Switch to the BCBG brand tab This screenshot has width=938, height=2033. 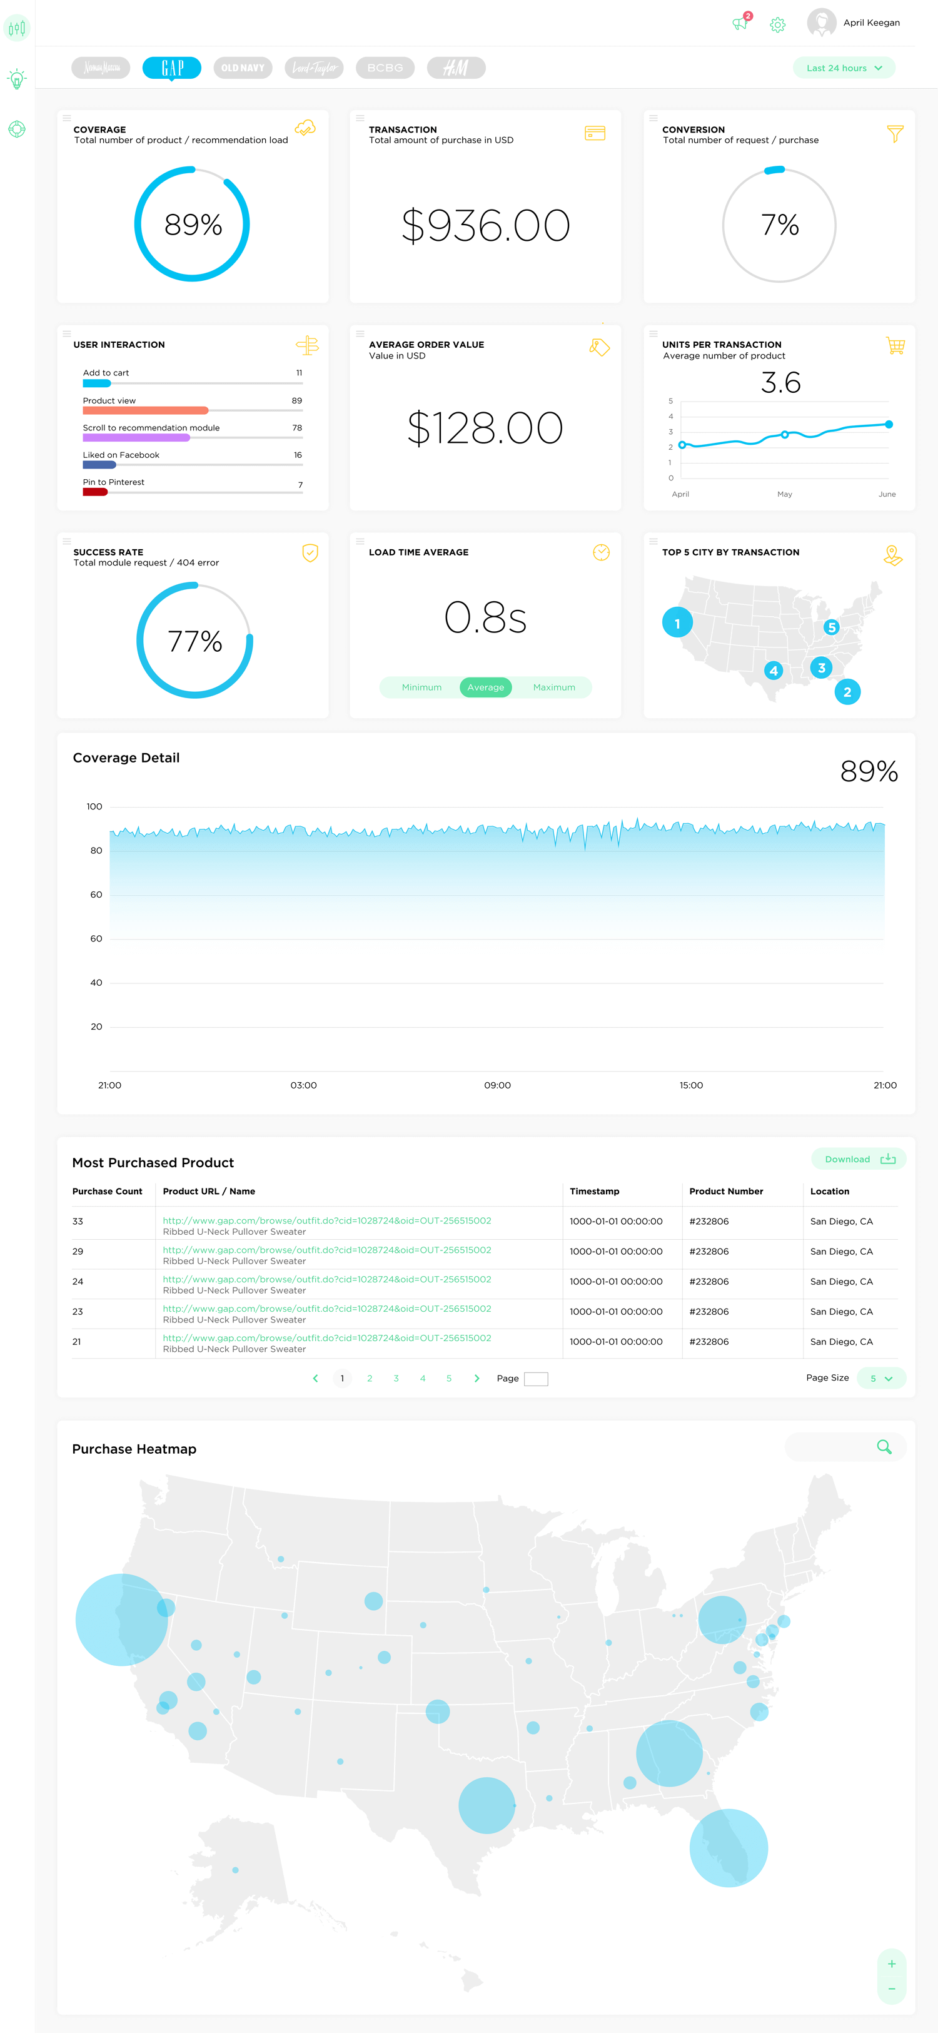385,68
